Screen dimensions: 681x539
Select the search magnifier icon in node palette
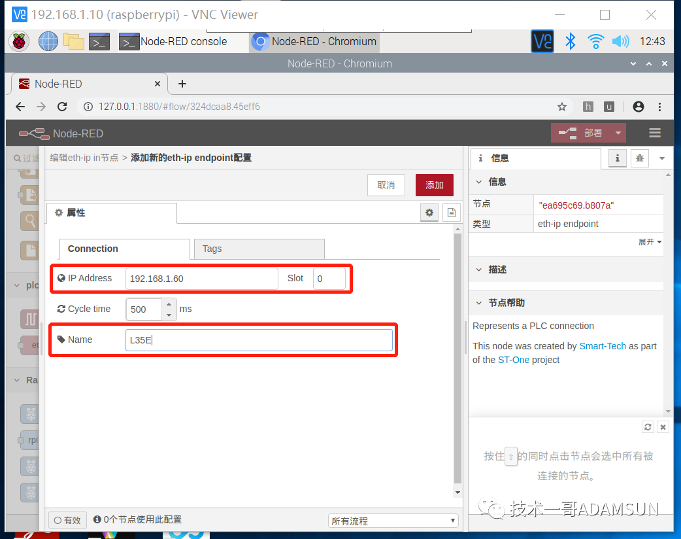29,221
